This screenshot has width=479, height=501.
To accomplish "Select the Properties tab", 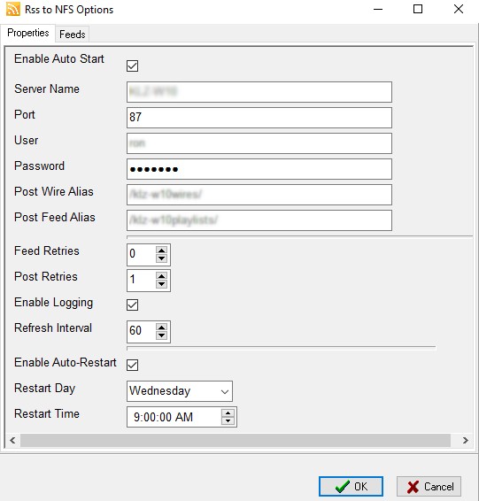I will click(27, 33).
